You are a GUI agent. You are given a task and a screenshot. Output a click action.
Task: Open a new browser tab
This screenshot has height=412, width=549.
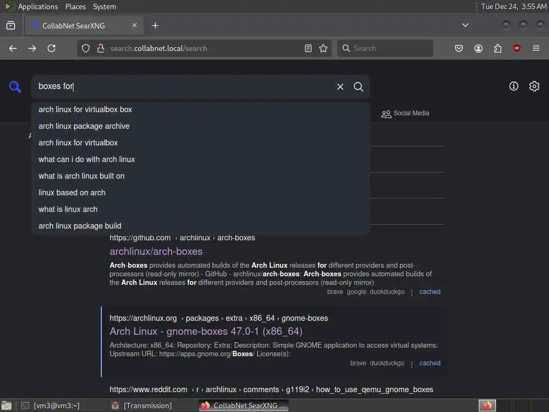(155, 26)
